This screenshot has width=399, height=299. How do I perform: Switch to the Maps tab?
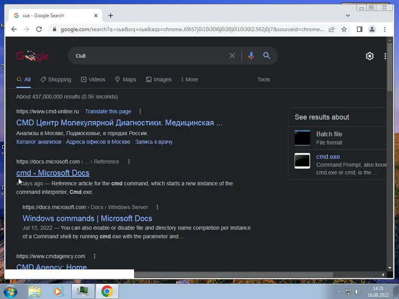[125, 79]
